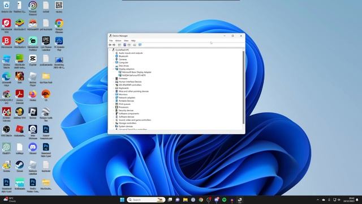Click the blue Help icon in Device Manager toolbar
The height and width of the screenshot is (204, 362).
click(x=124, y=45)
